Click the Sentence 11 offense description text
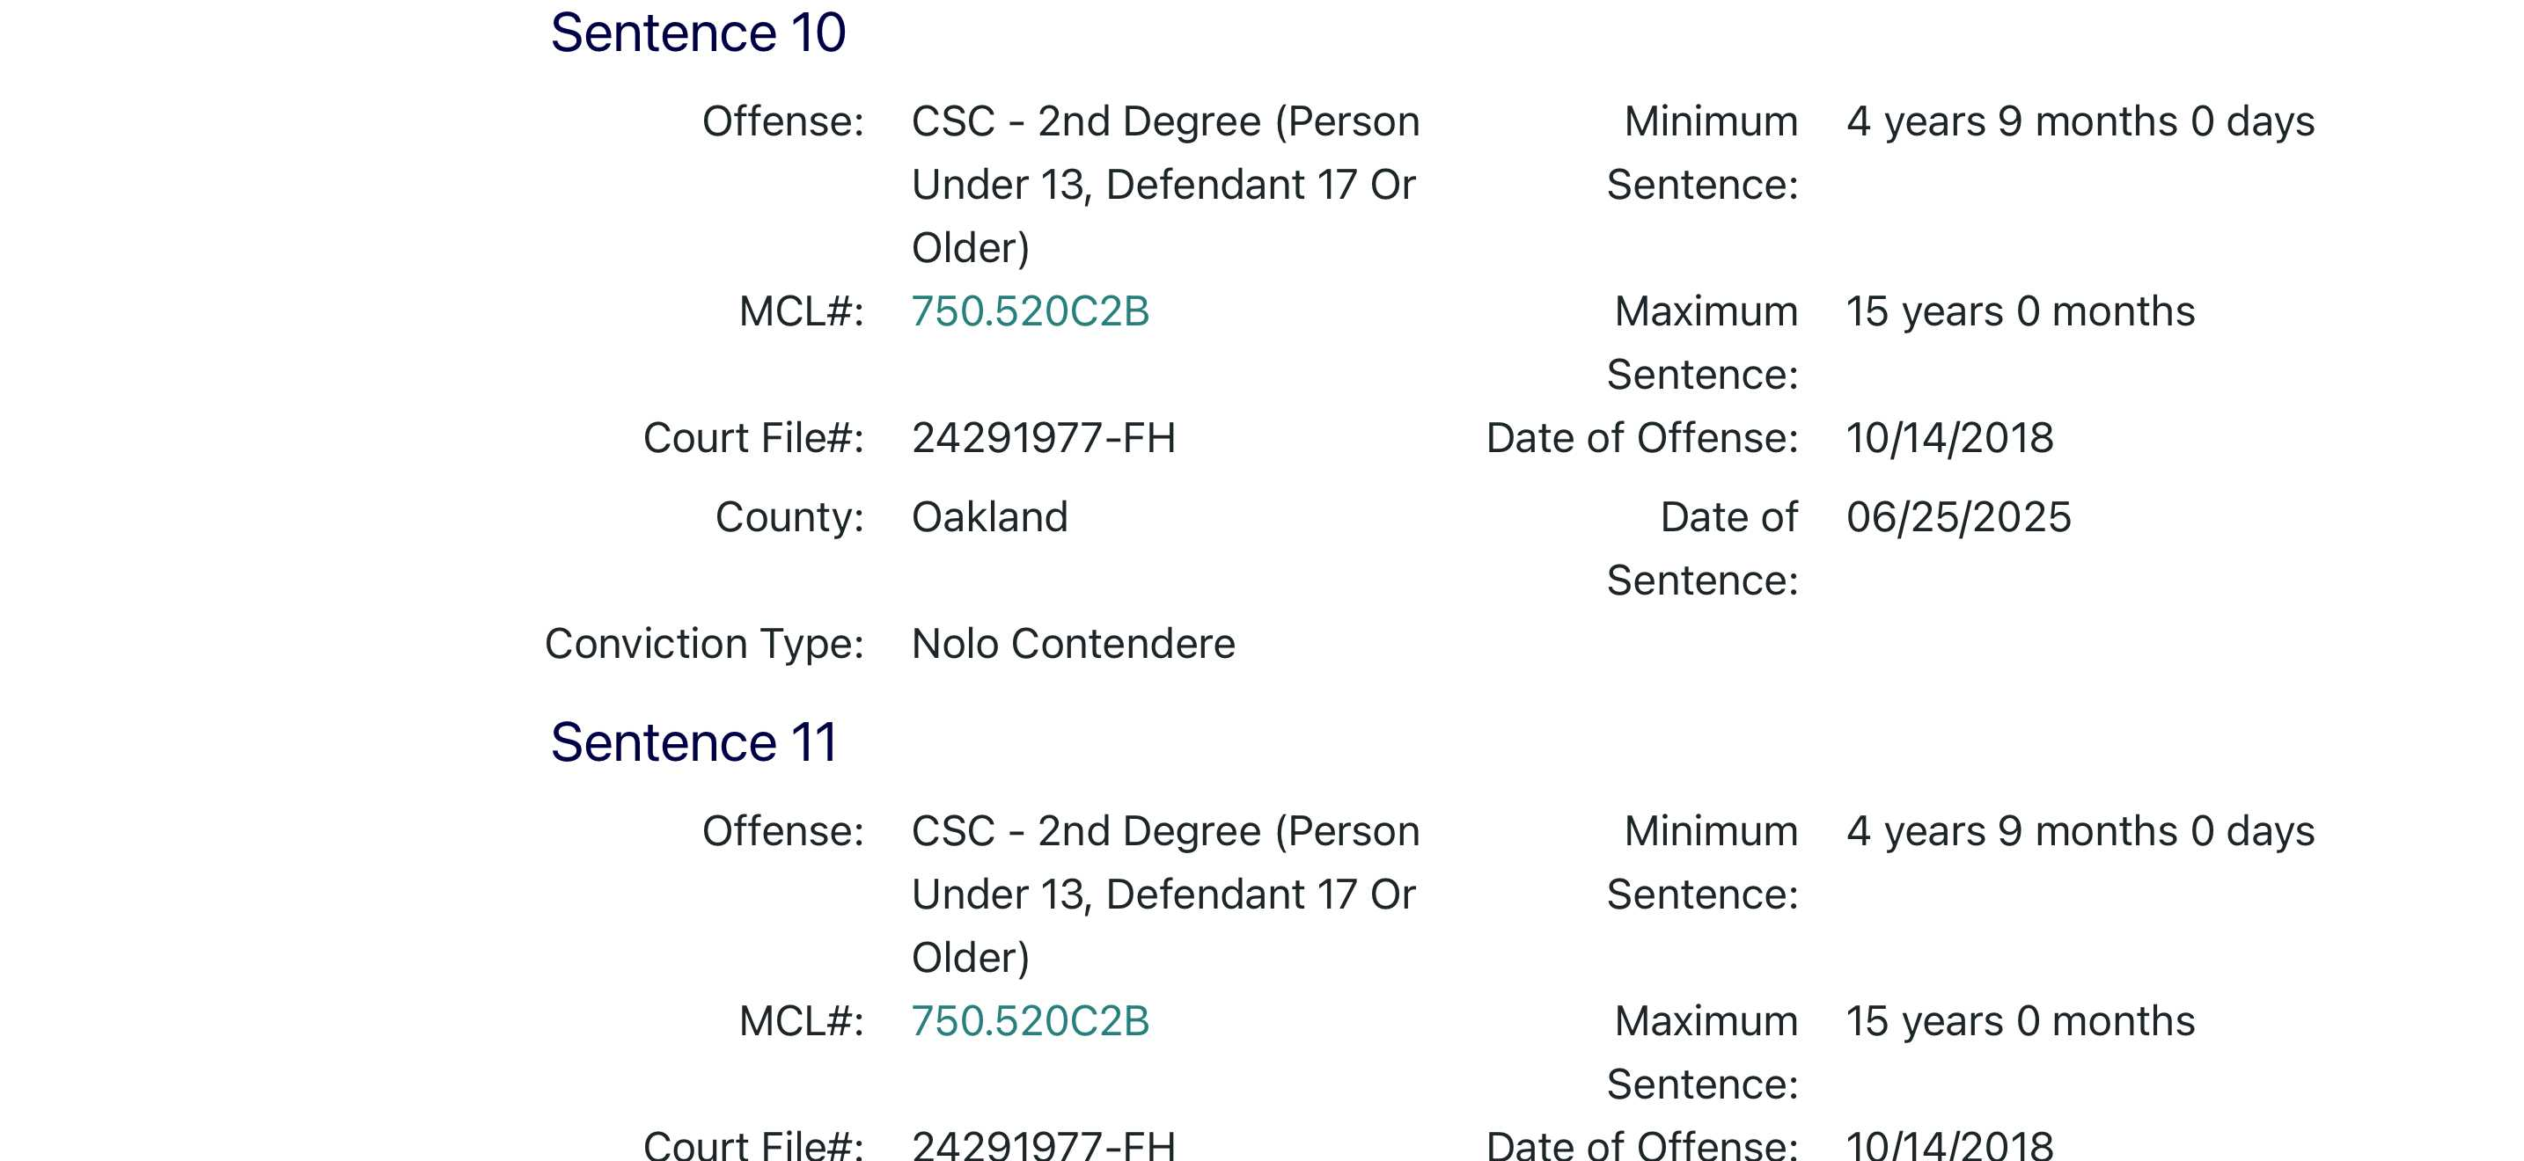2524x1161 pixels. pos(1164,894)
